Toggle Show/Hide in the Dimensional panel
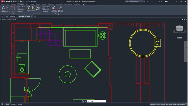This screenshot has height=106, width=188. (x=46, y=7)
